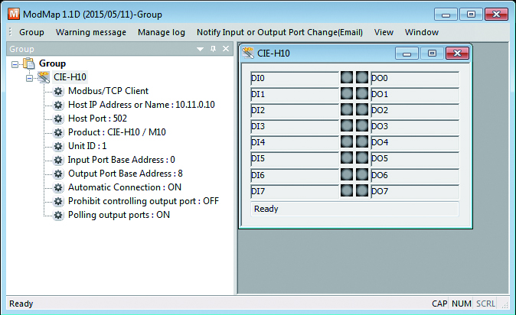Click the CAP indicator in status bar
Image resolution: width=516 pixels, height=315 pixels.
click(x=439, y=304)
